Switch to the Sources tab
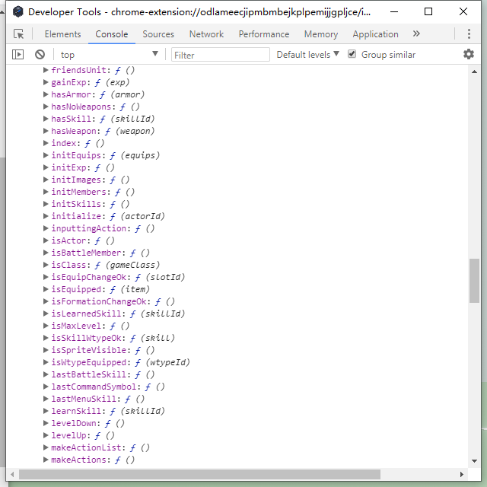 (x=158, y=33)
